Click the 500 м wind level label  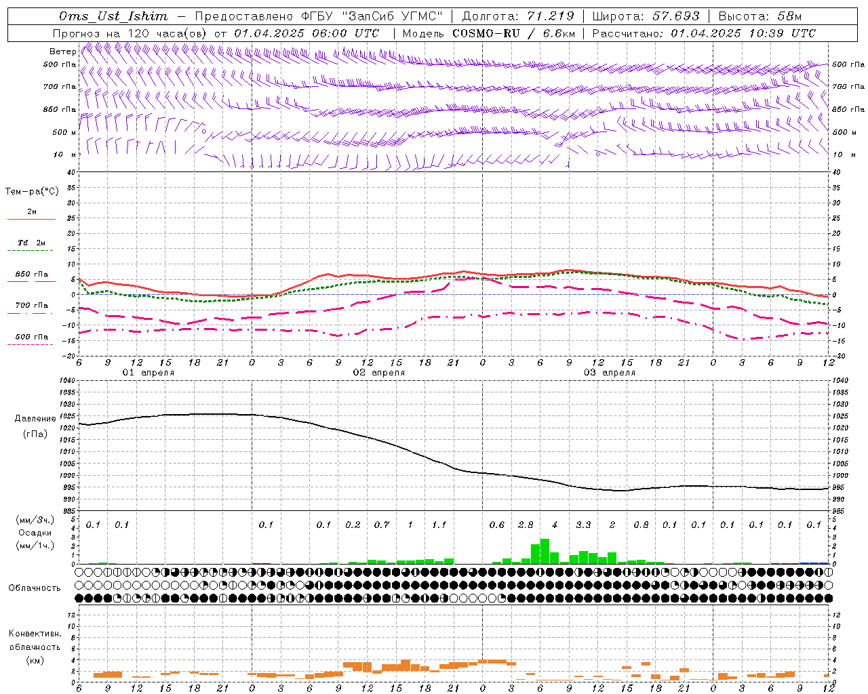(x=64, y=132)
